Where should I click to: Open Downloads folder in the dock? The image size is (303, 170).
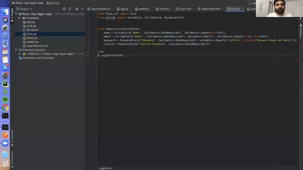(x=5, y=154)
